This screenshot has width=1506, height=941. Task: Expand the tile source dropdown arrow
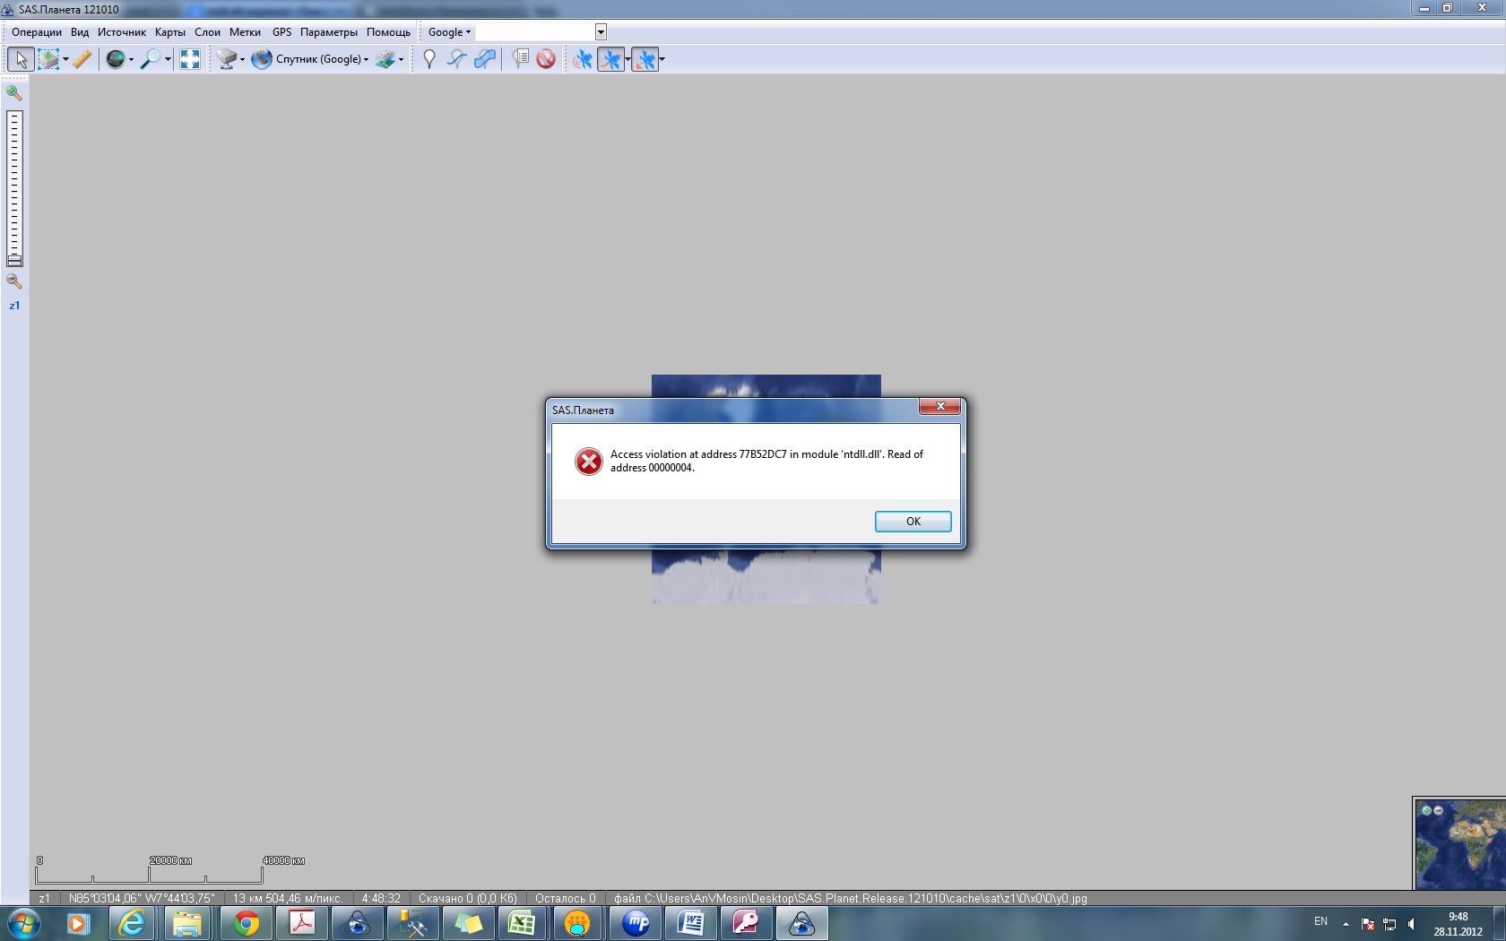(x=243, y=60)
